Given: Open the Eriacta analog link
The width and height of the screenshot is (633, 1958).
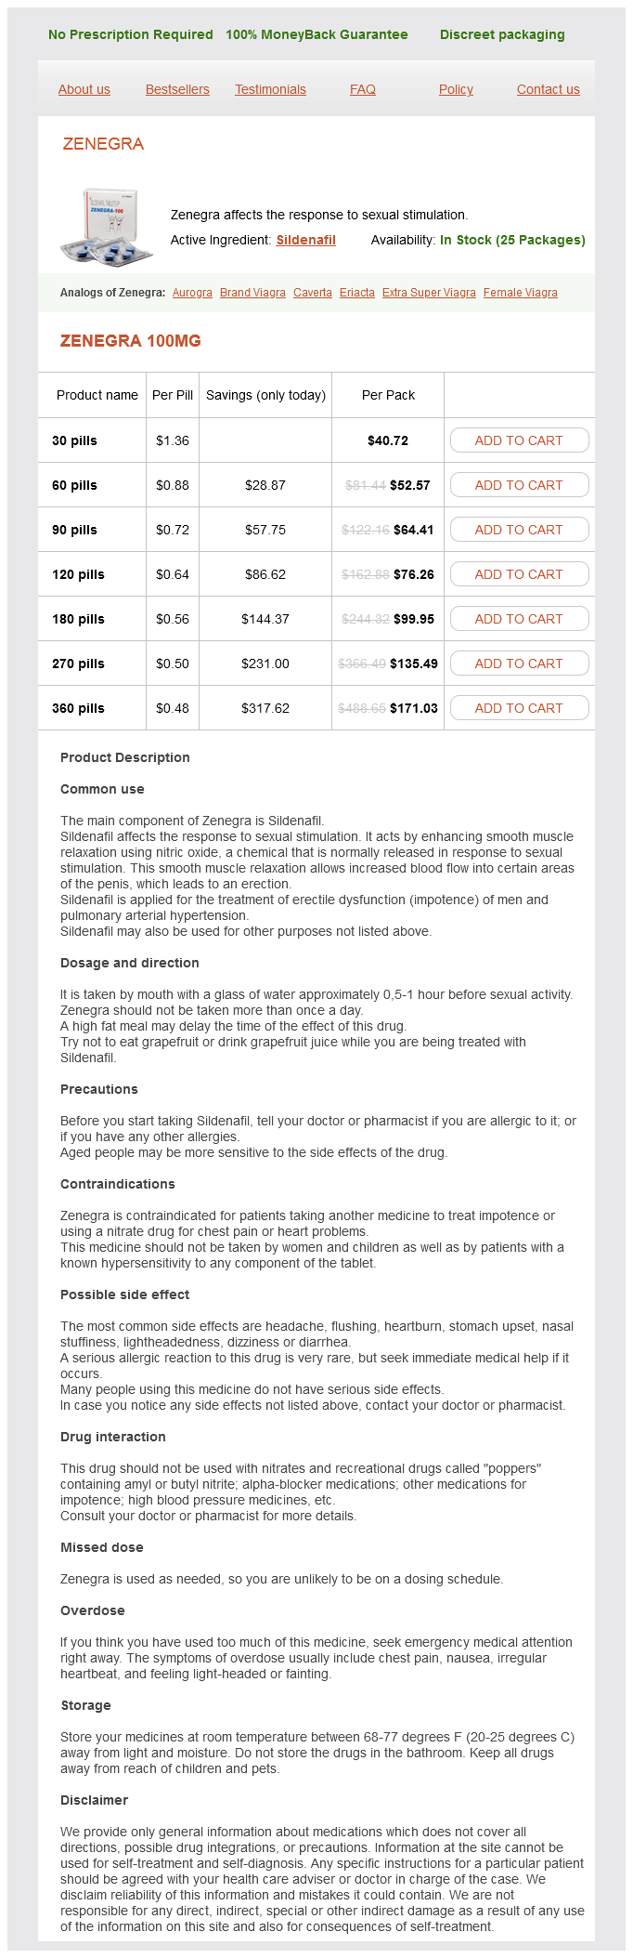Looking at the screenshot, I should [357, 293].
